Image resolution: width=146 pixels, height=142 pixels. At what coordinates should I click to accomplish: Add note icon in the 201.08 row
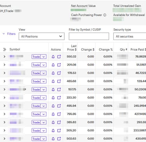(x=59, y=65)
